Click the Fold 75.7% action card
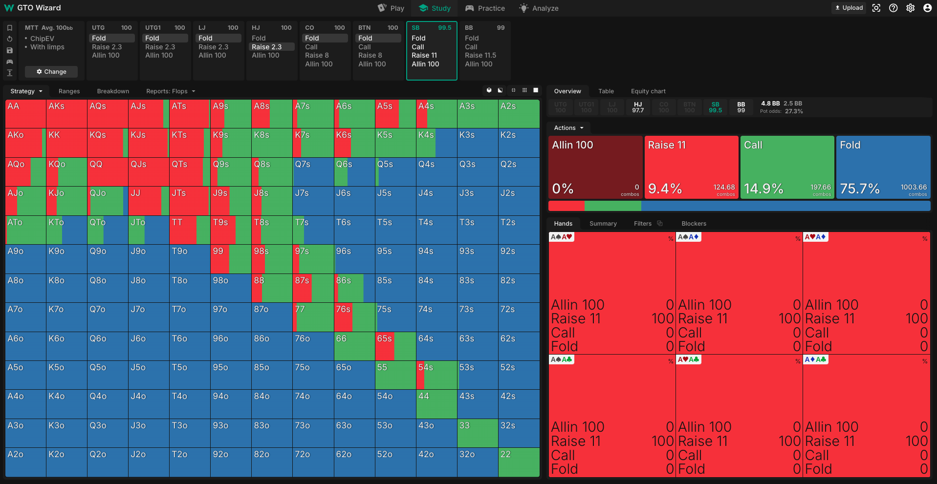Viewport: 937px width, 484px height. pos(883,167)
